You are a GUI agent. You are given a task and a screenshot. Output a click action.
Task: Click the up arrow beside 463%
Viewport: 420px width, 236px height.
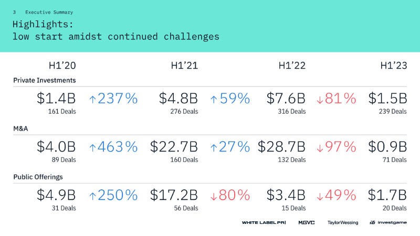[x=93, y=147]
